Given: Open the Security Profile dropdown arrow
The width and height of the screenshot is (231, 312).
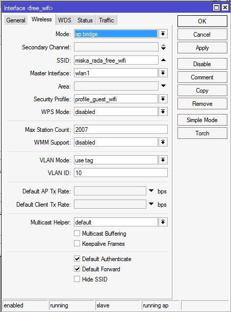Looking at the screenshot, I should pos(163,99).
